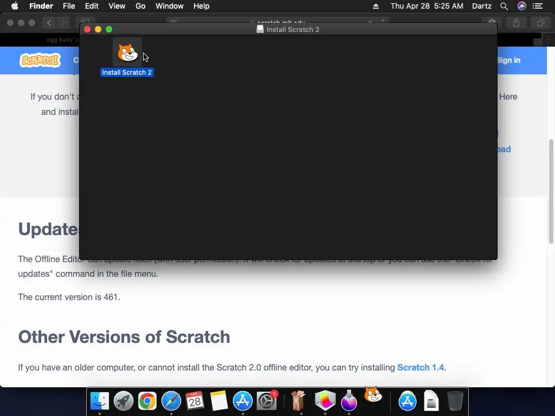Click the cardboard box app in Dock
This screenshot has width=555, height=416.
coord(298,401)
